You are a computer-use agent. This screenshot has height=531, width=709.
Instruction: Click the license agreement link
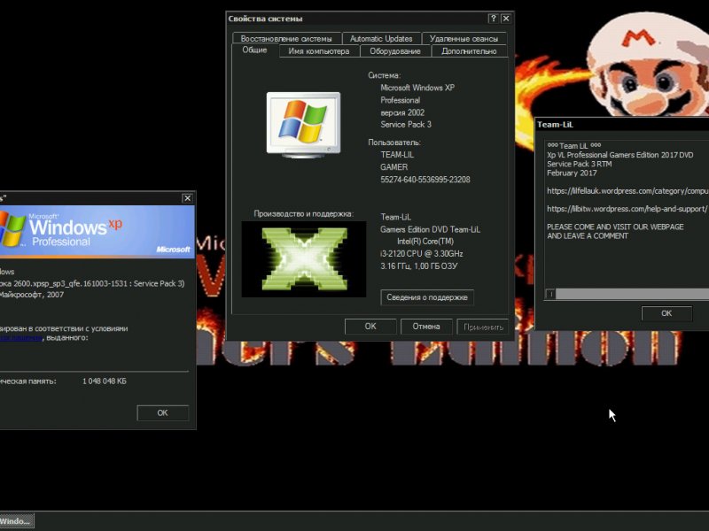(x=21, y=338)
